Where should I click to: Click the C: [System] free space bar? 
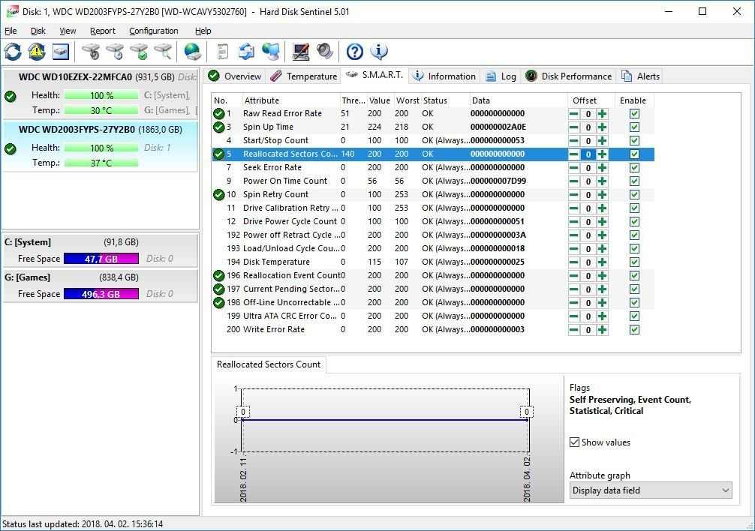point(101,259)
